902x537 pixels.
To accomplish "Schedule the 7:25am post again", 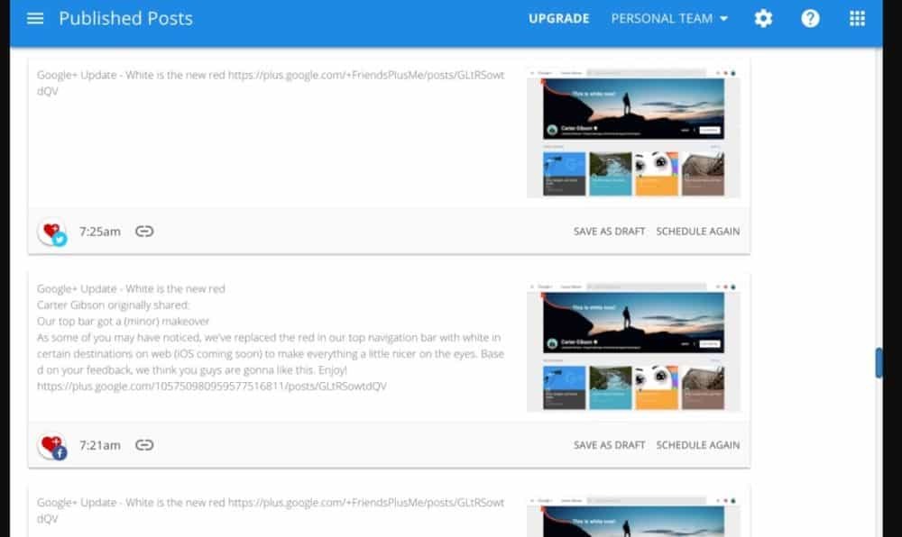I will [697, 232].
